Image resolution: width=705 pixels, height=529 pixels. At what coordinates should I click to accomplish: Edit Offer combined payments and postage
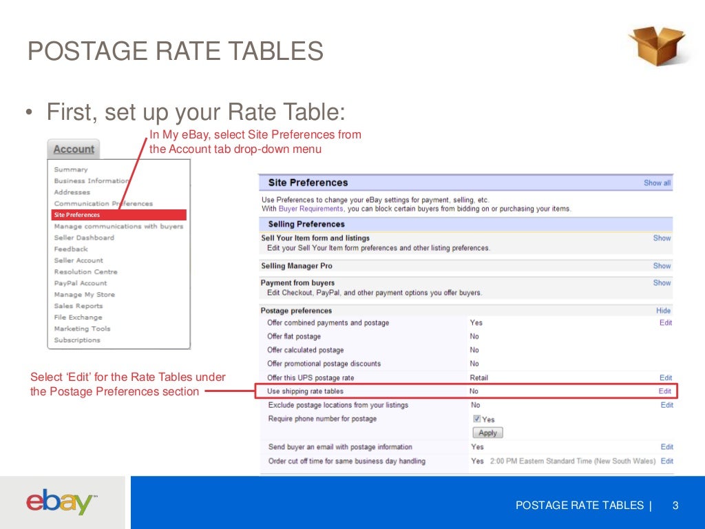pyautogui.click(x=666, y=322)
